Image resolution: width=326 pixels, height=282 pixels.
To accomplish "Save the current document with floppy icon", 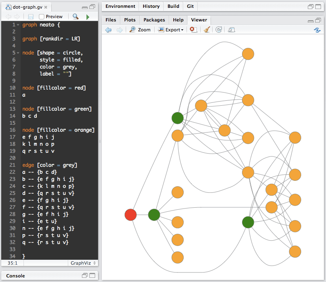I will tap(31, 17).
